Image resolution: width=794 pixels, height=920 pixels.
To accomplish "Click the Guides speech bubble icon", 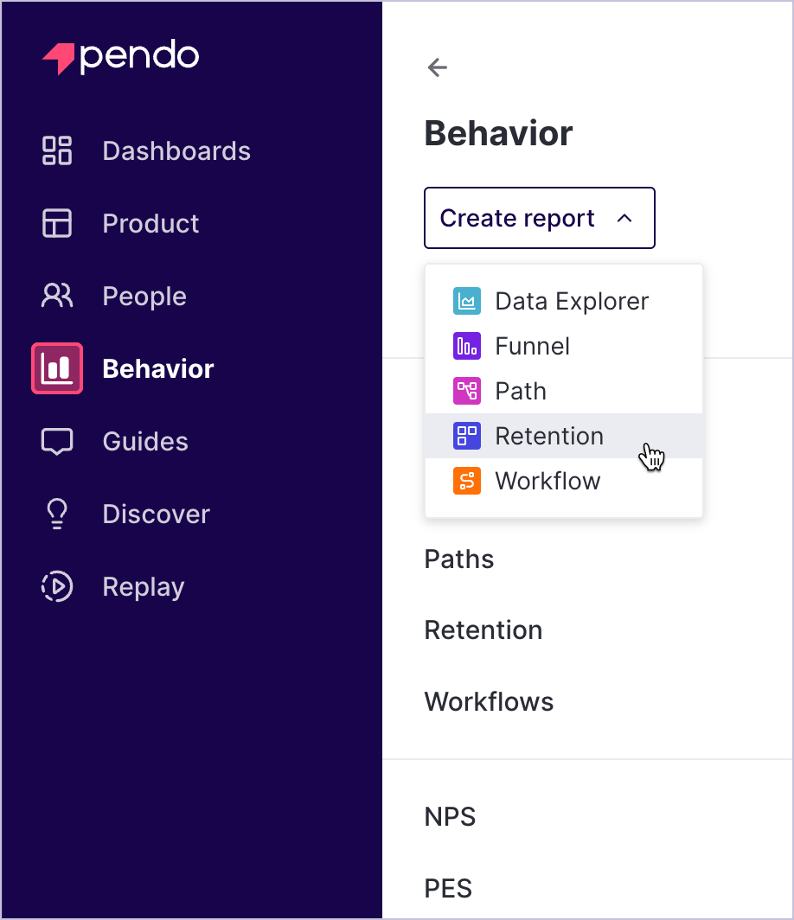I will click(57, 441).
